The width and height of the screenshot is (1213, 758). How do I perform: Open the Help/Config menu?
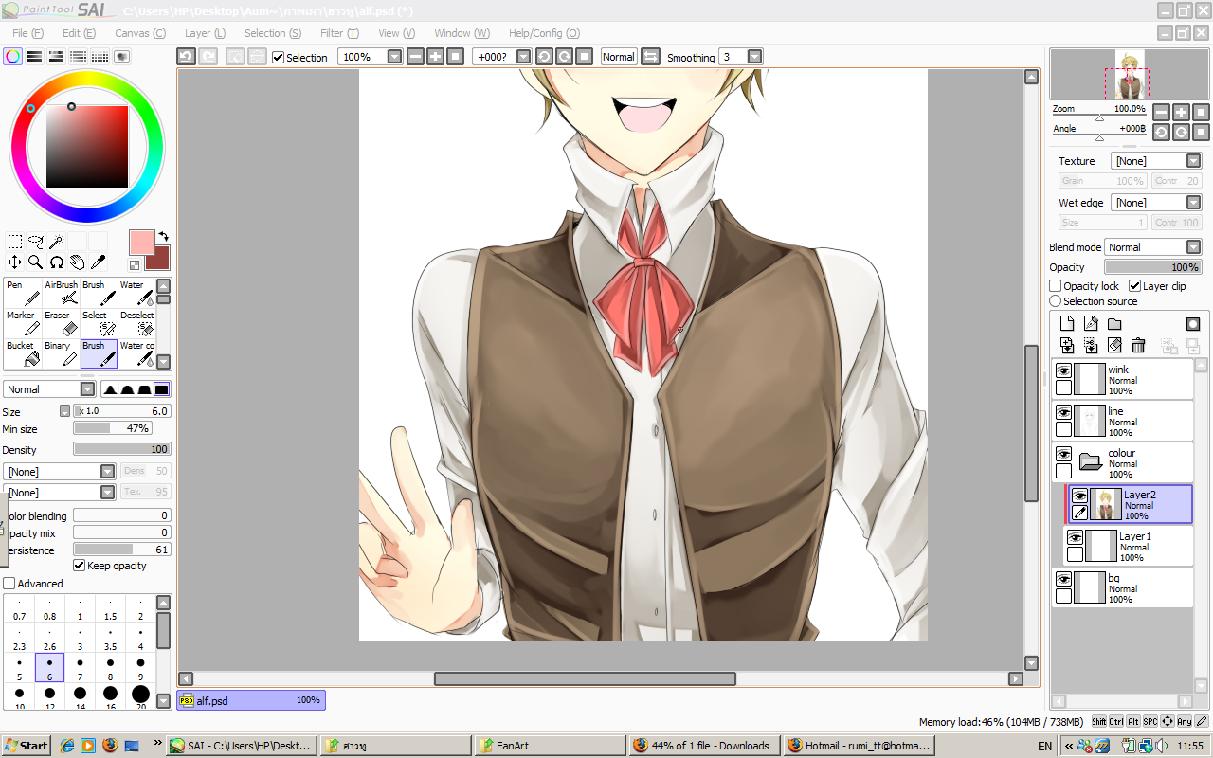tap(544, 33)
